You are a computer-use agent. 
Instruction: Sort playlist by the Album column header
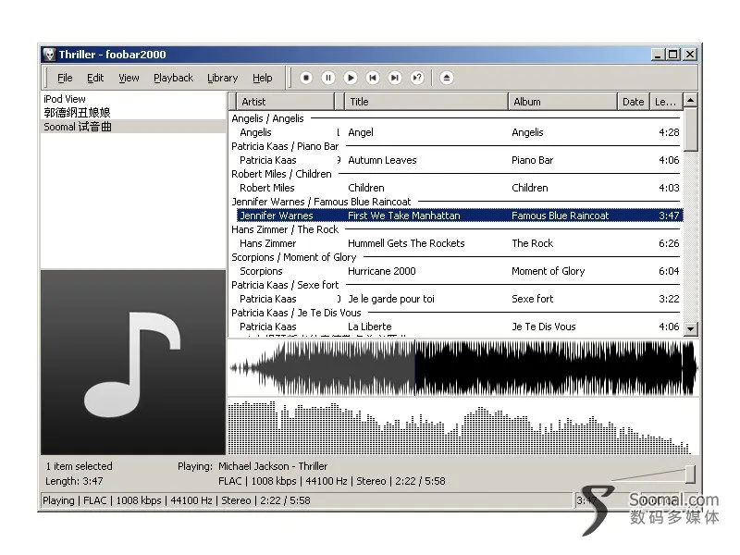(x=563, y=102)
